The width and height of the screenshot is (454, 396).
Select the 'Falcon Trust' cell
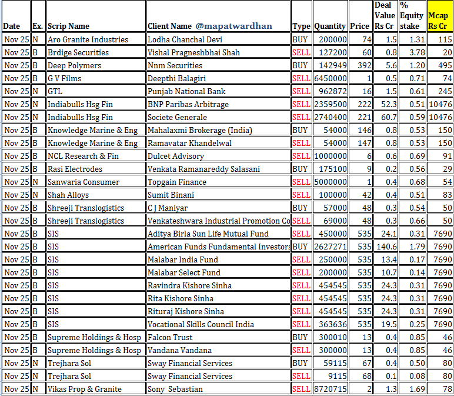218,337
